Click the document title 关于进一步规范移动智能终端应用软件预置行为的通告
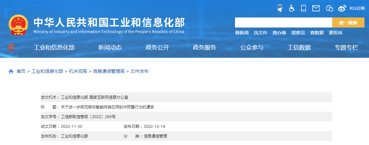Screen dimensions: 369x145 tap(107, 107)
